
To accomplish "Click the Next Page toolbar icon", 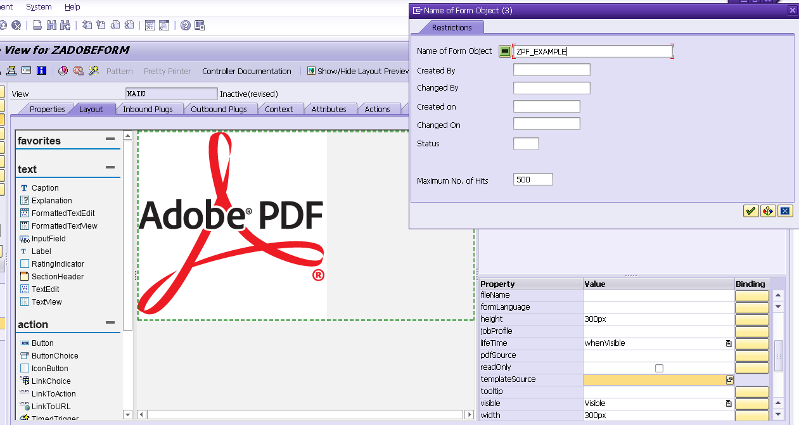I will coord(115,25).
